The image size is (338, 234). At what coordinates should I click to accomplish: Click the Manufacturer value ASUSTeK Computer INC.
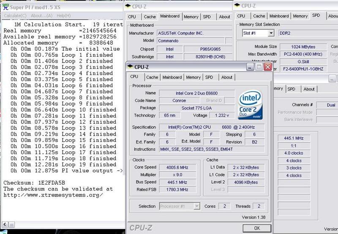click(194, 33)
